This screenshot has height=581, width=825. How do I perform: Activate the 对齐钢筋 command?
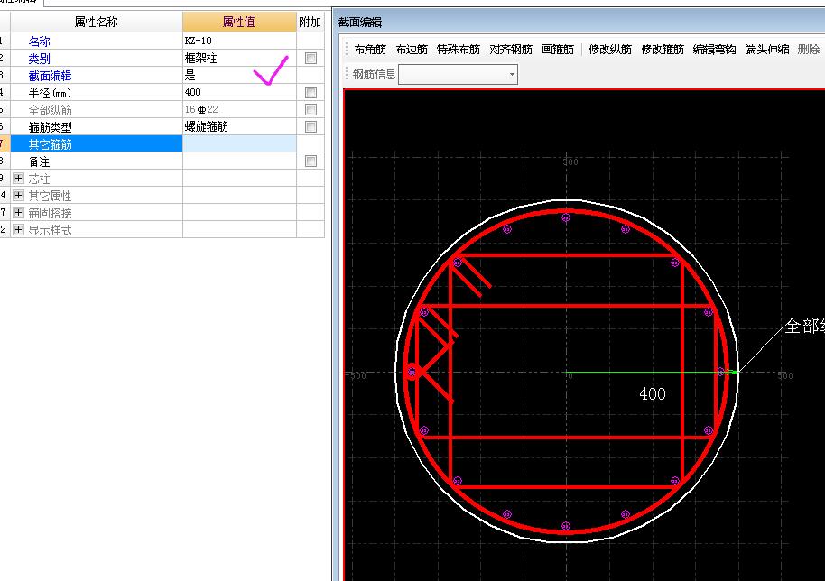click(x=510, y=50)
